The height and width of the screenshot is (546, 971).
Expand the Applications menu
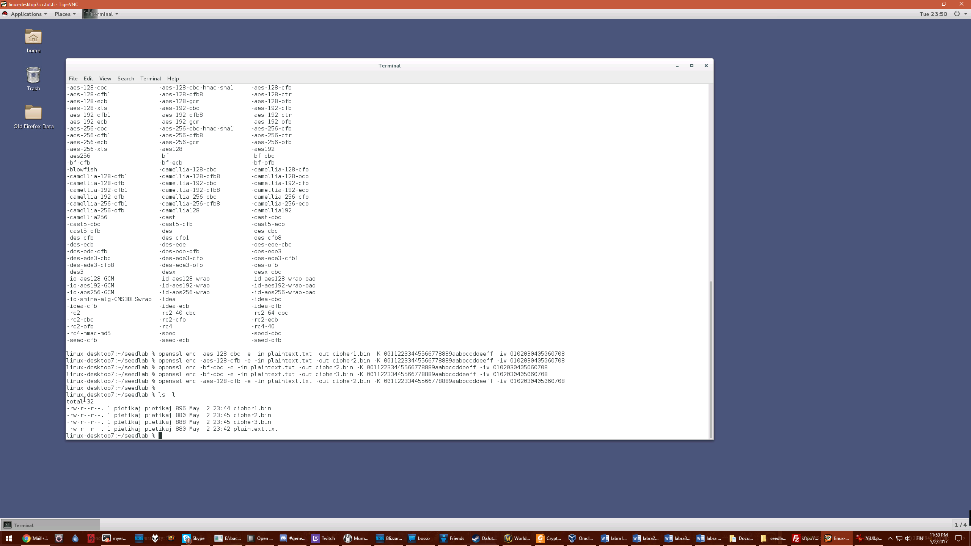pyautogui.click(x=26, y=14)
